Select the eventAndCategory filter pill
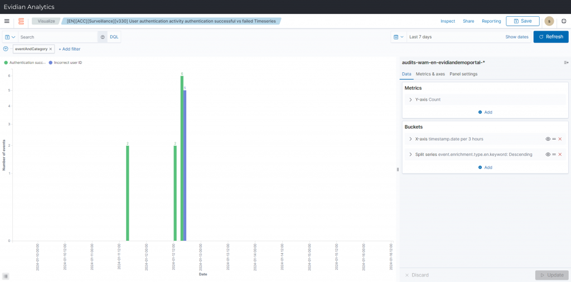This screenshot has width=571, height=282. 31,49
